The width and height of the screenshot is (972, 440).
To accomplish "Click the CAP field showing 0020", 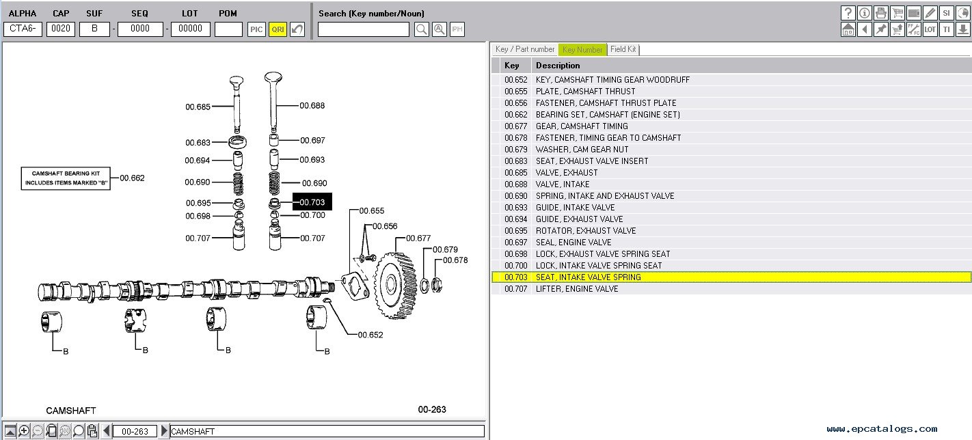I will coord(61,29).
